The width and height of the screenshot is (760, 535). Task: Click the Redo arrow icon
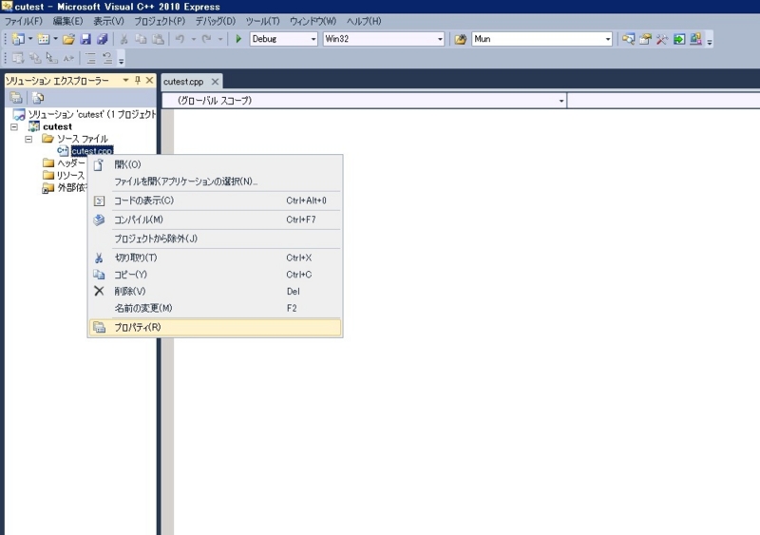point(206,39)
